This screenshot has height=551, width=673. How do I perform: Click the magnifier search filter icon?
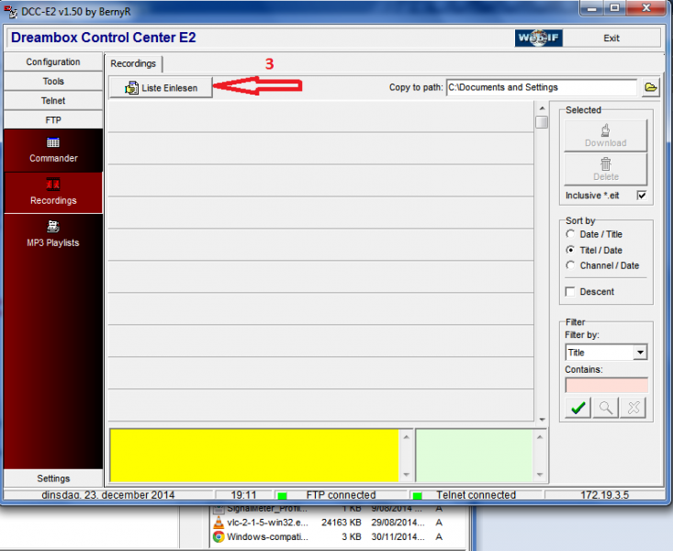point(606,409)
